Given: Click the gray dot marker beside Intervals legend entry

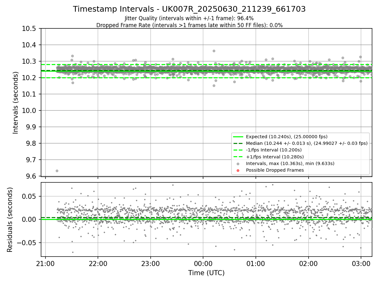Looking at the screenshot, I should (x=238, y=163).
